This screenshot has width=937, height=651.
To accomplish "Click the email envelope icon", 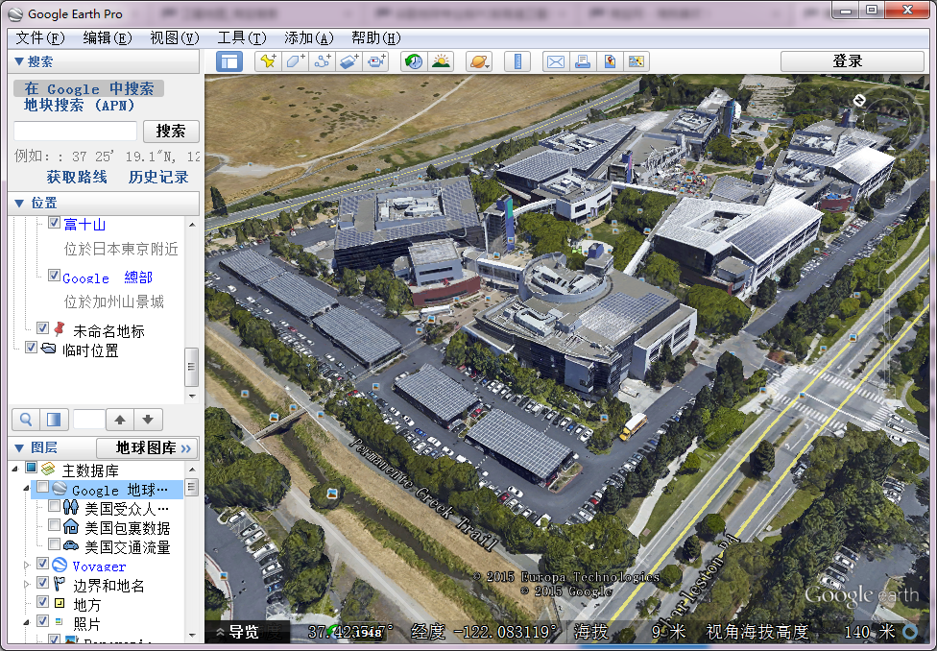I will [x=556, y=61].
